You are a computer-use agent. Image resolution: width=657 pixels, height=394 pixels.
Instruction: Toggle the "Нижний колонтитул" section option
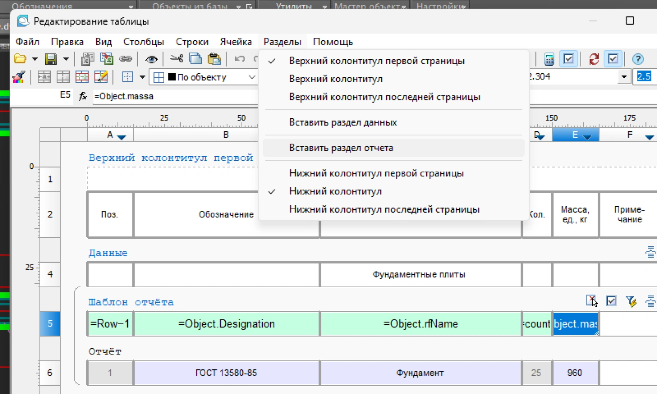(335, 191)
